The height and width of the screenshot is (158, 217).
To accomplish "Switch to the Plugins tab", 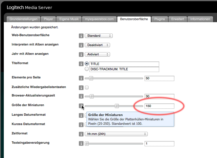I will tap(159, 19).
